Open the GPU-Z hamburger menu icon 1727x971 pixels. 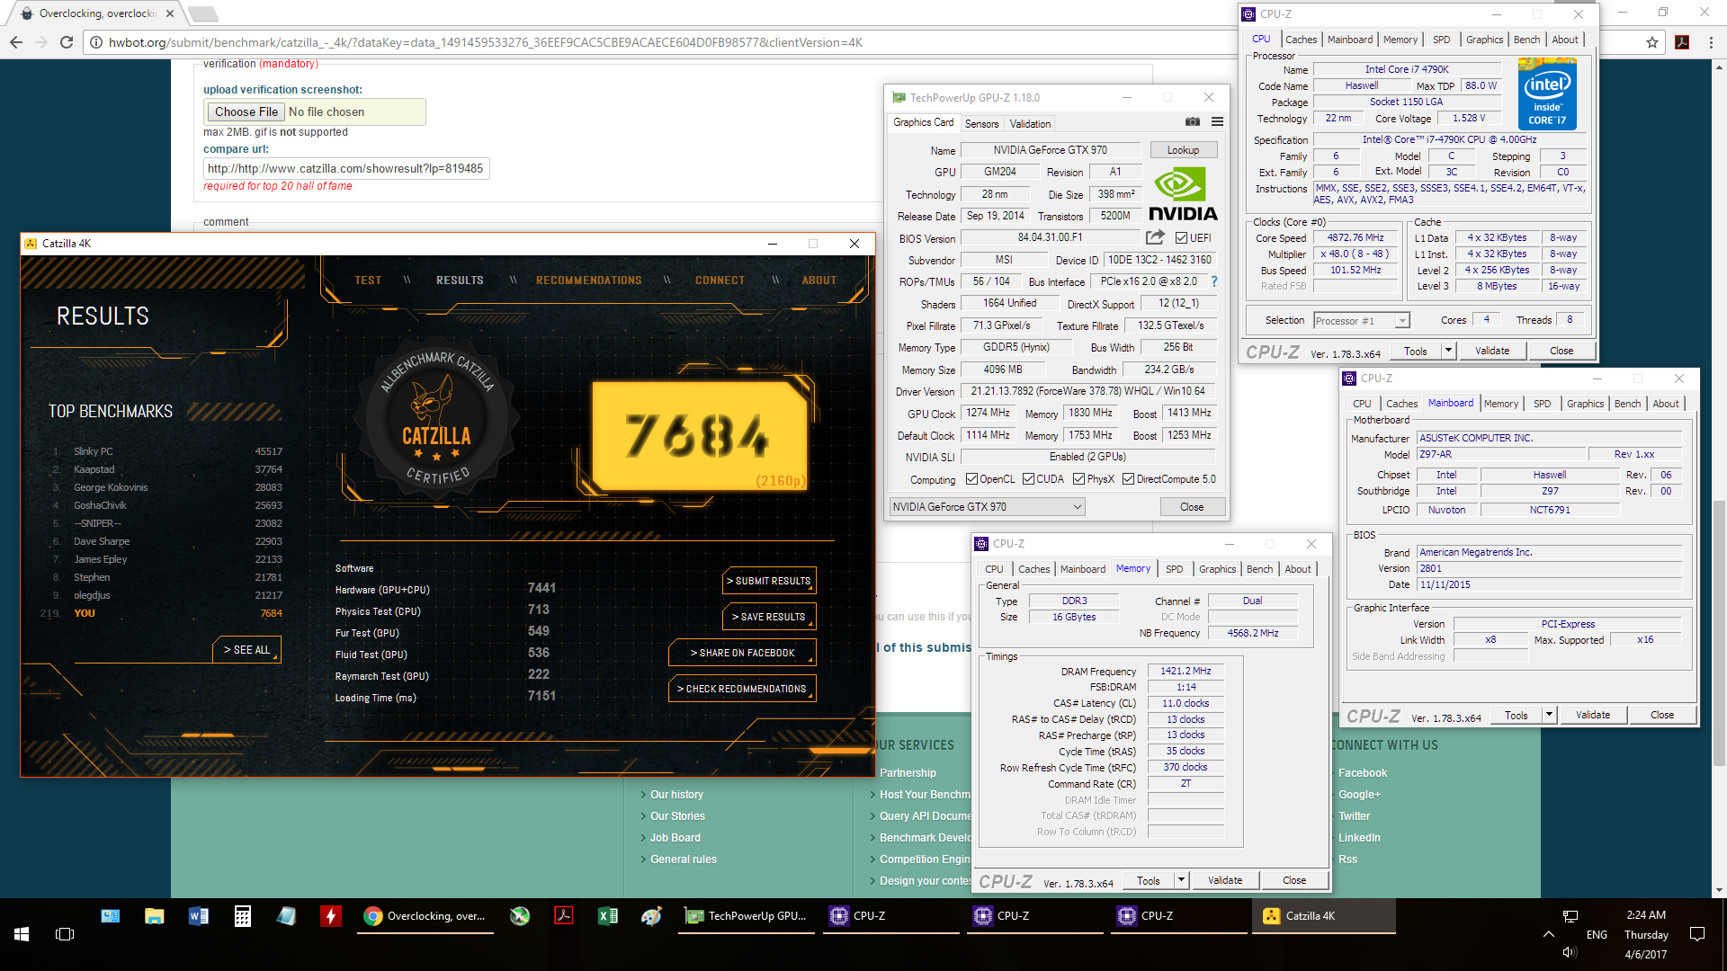(1217, 122)
